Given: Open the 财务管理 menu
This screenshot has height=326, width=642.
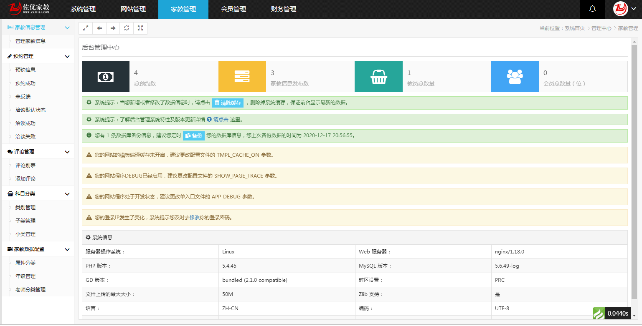Looking at the screenshot, I should click(x=284, y=9).
